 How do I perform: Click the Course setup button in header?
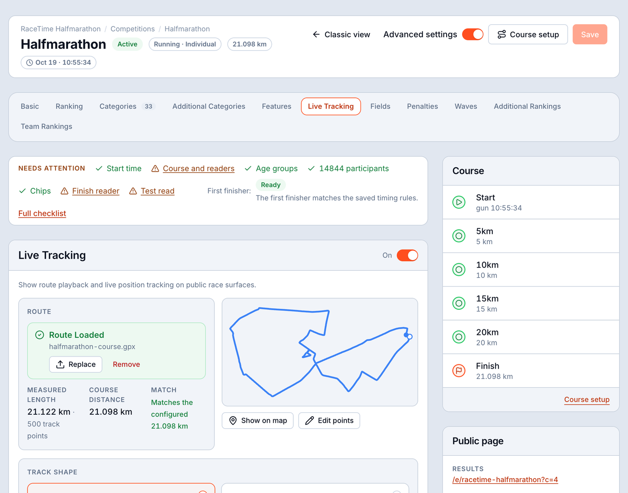tap(528, 34)
